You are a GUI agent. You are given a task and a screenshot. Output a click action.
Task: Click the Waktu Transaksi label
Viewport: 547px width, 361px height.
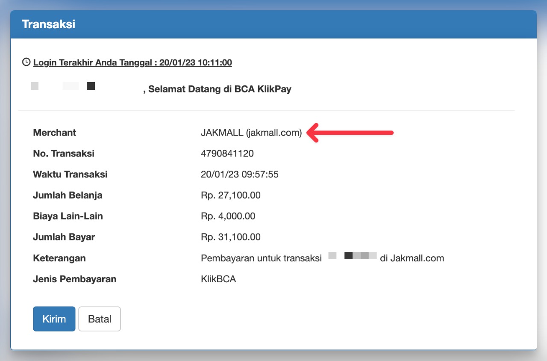pyautogui.click(x=70, y=174)
